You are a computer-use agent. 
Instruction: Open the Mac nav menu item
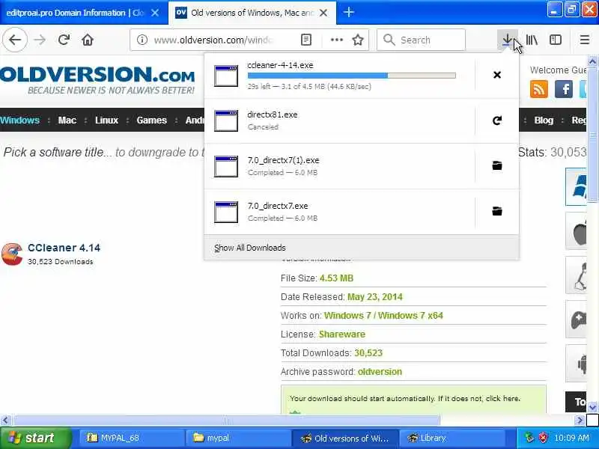coord(67,120)
